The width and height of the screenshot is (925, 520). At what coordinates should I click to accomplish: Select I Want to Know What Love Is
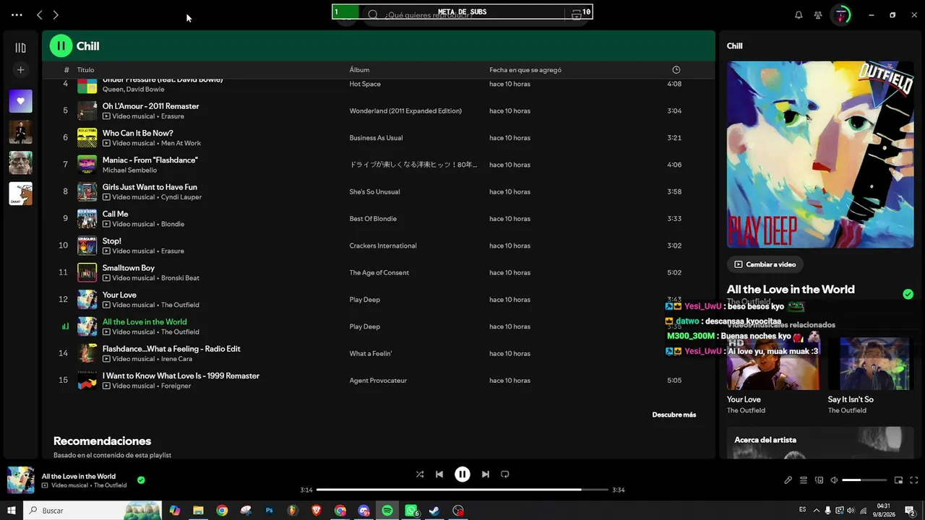point(181,376)
